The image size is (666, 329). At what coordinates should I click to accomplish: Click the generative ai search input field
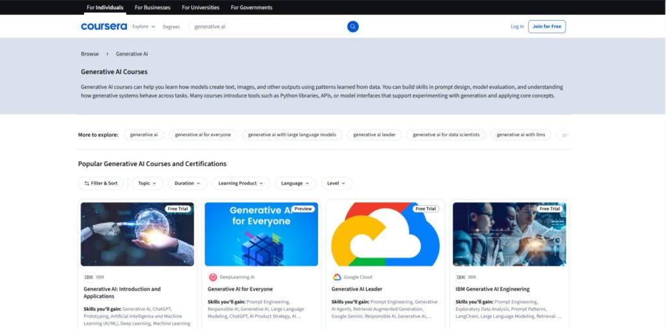tap(267, 27)
